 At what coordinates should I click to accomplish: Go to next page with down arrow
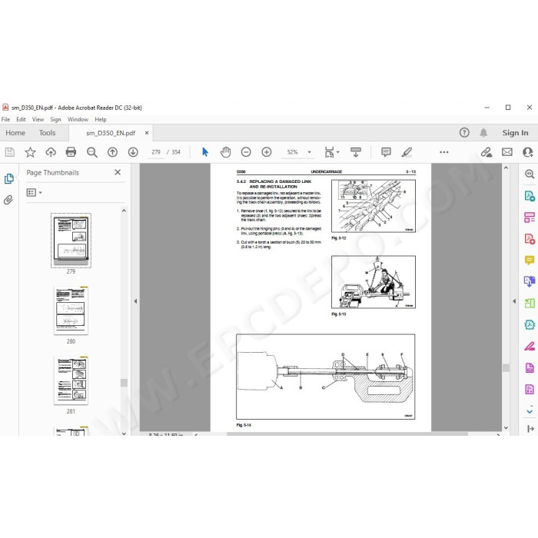click(133, 152)
